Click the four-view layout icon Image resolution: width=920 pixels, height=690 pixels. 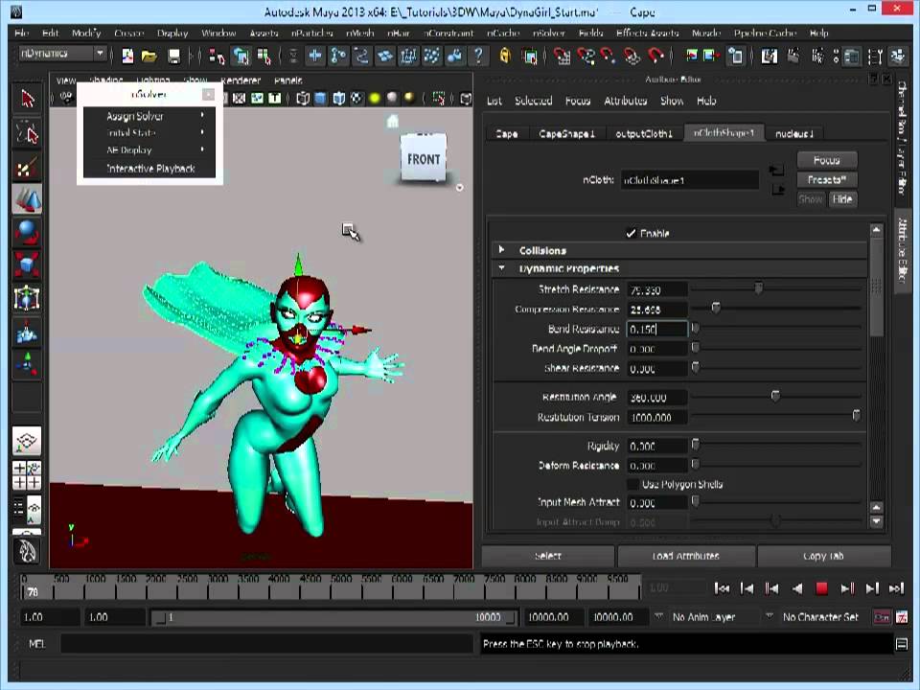(27, 475)
